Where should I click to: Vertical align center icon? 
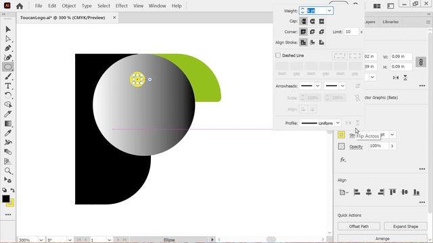405,192
